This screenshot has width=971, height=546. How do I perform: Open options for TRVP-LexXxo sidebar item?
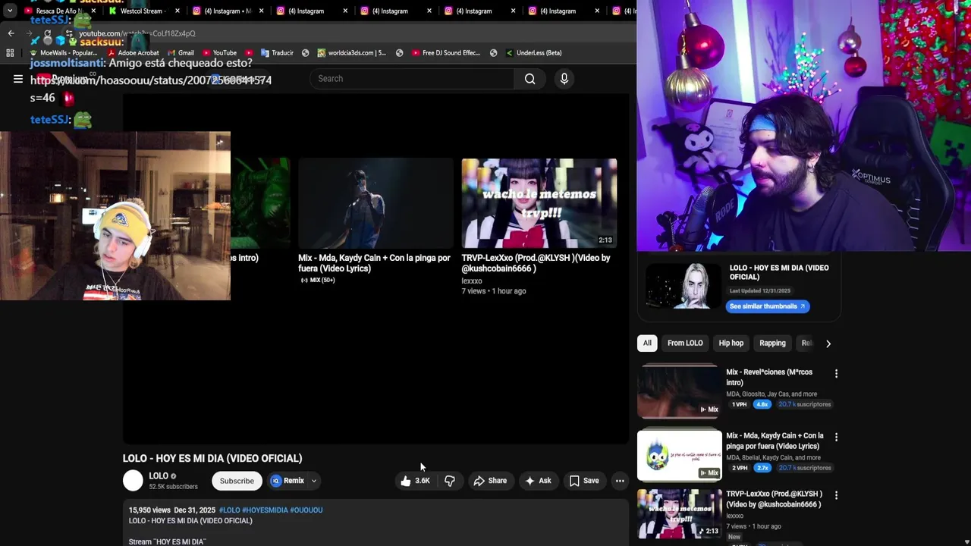pyautogui.click(x=836, y=495)
